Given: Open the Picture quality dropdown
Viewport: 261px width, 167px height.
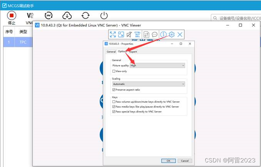Looking at the screenshot, I should coord(157,65).
